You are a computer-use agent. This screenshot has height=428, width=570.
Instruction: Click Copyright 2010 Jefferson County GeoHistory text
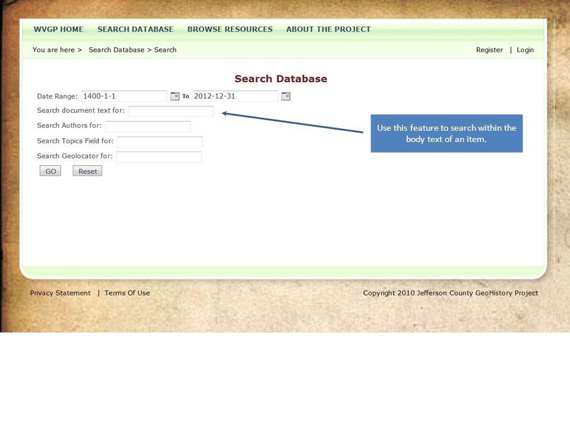click(451, 293)
